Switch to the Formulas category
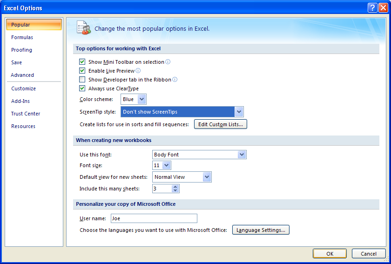Viewport: 391px width, 264px height. point(22,37)
